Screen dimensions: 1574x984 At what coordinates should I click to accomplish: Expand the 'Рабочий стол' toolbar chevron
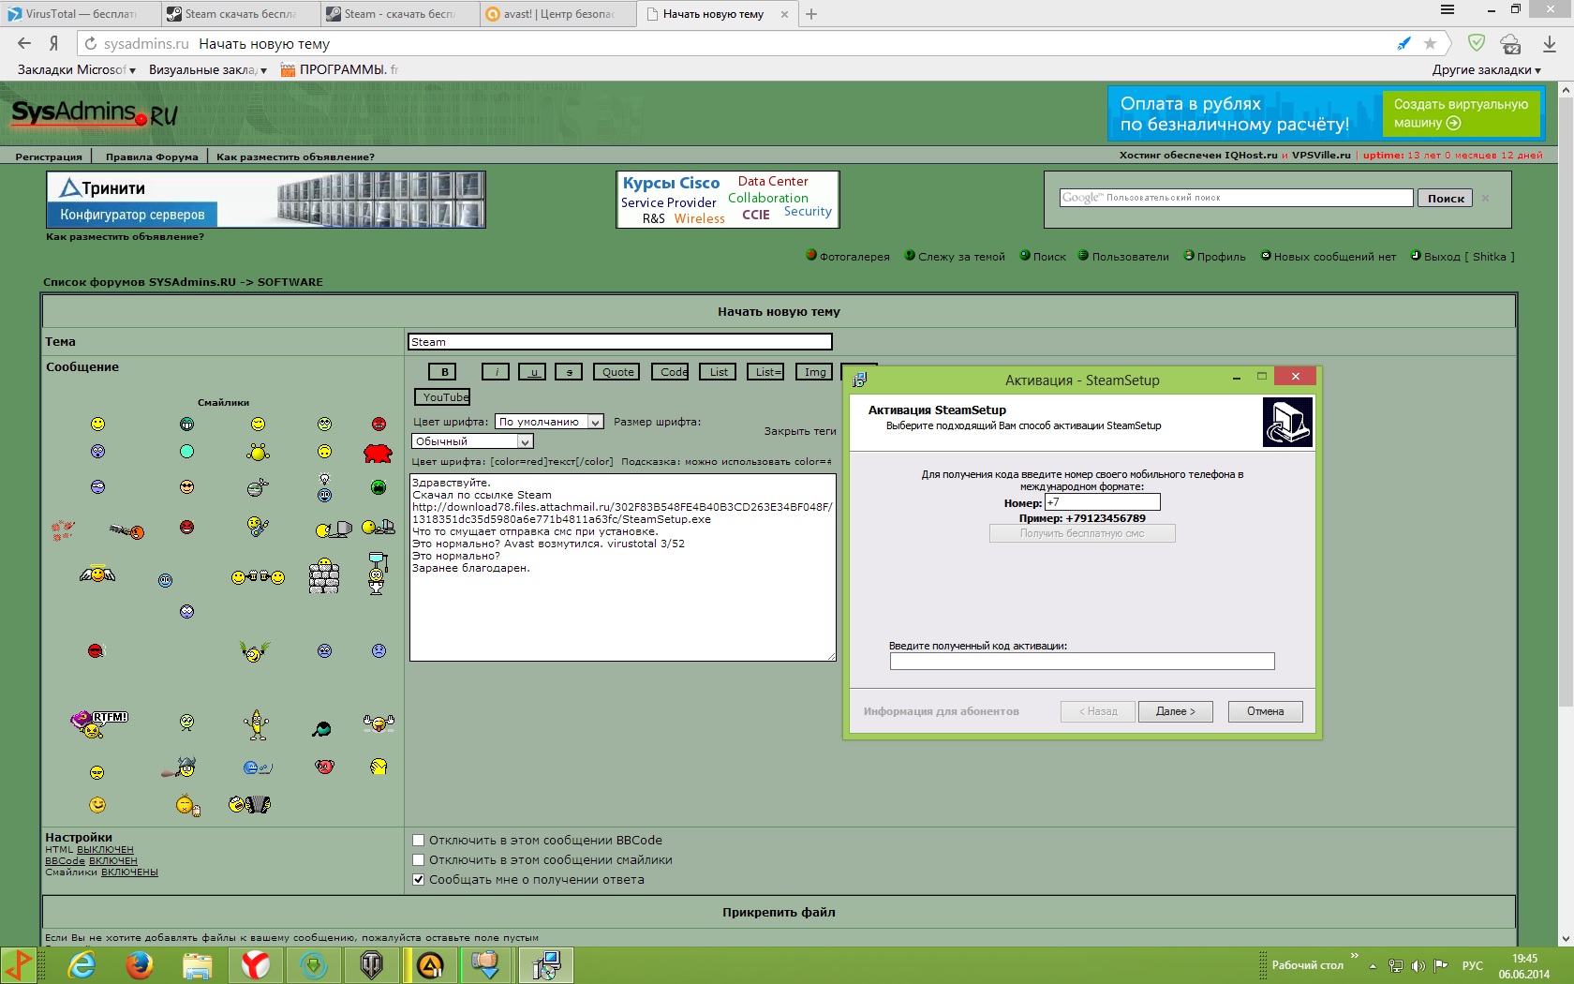tap(1354, 956)
